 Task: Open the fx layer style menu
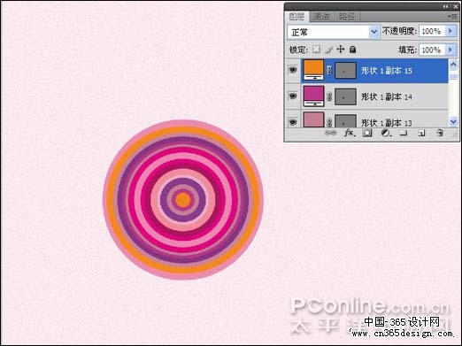(x=350, y=133)
